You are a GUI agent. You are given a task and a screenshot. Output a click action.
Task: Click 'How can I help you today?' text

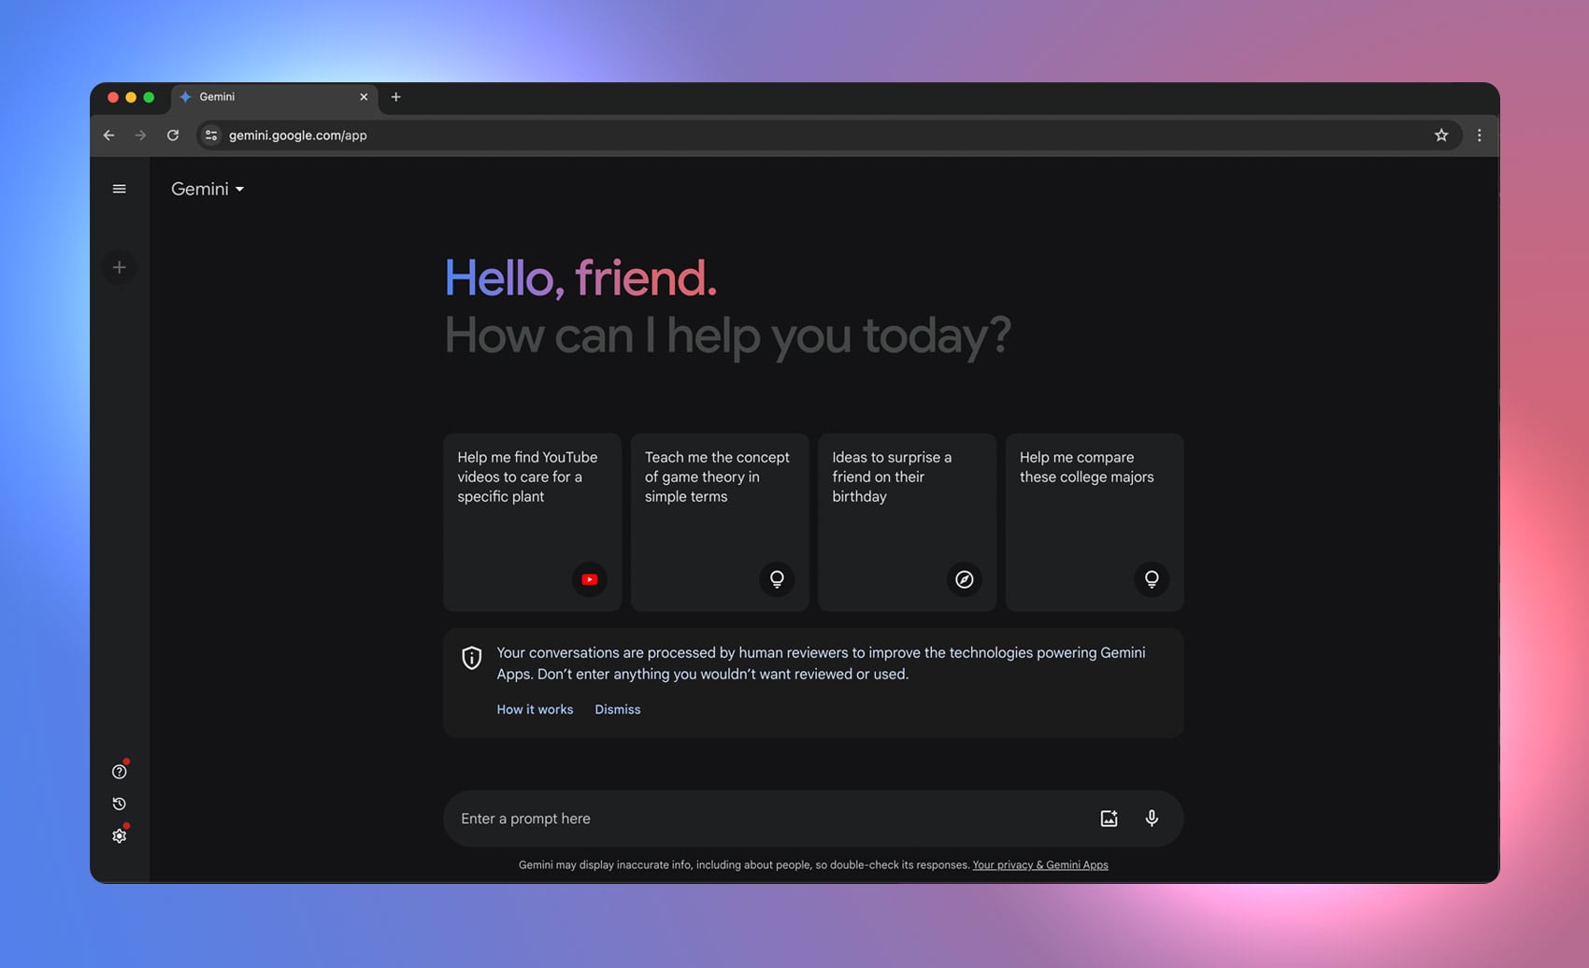click(x=727, y=335)
